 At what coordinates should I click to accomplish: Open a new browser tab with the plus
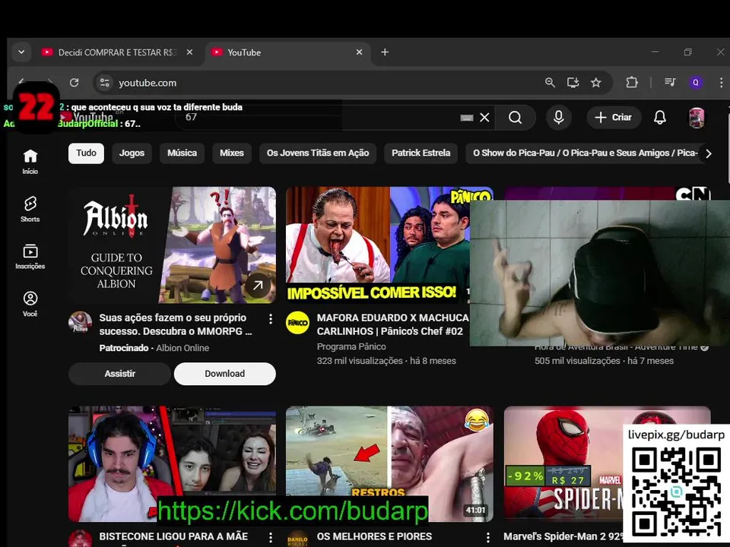tap(385, 52)
